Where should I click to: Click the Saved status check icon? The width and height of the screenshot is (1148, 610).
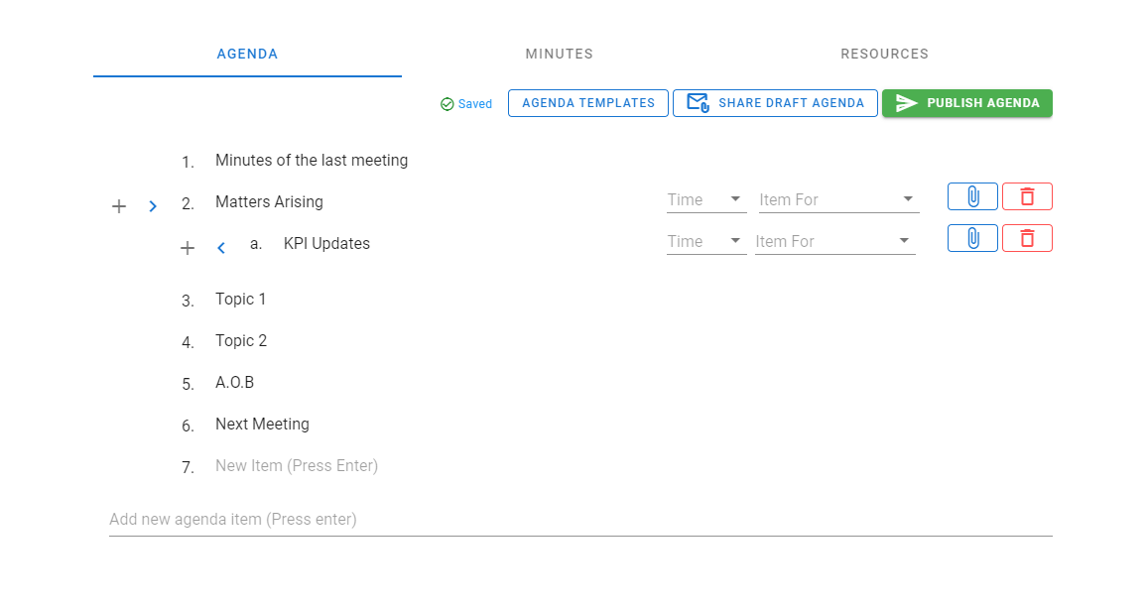coord(446,104)
